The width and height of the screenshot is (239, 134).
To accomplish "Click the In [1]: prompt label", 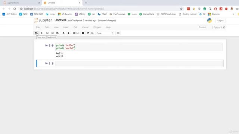I will click(50, 45).
